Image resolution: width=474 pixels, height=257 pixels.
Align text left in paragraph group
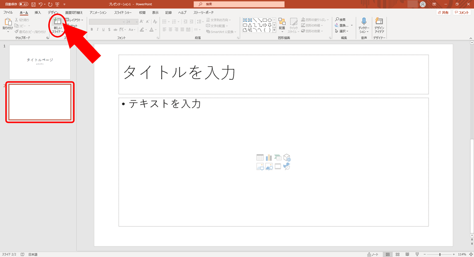pos(164,29)
